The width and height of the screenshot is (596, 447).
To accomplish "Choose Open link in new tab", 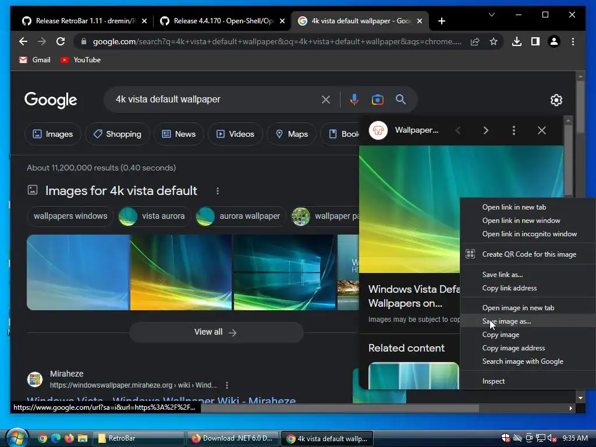I will (528, 207).
